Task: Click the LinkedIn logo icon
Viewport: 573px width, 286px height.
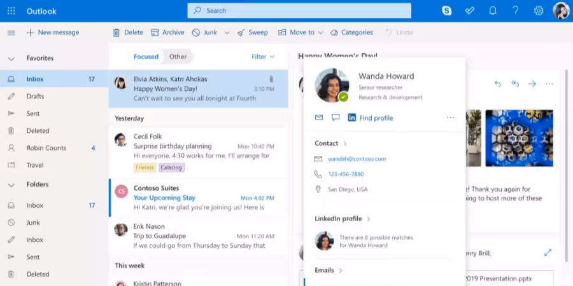Action: pos(352,118)
